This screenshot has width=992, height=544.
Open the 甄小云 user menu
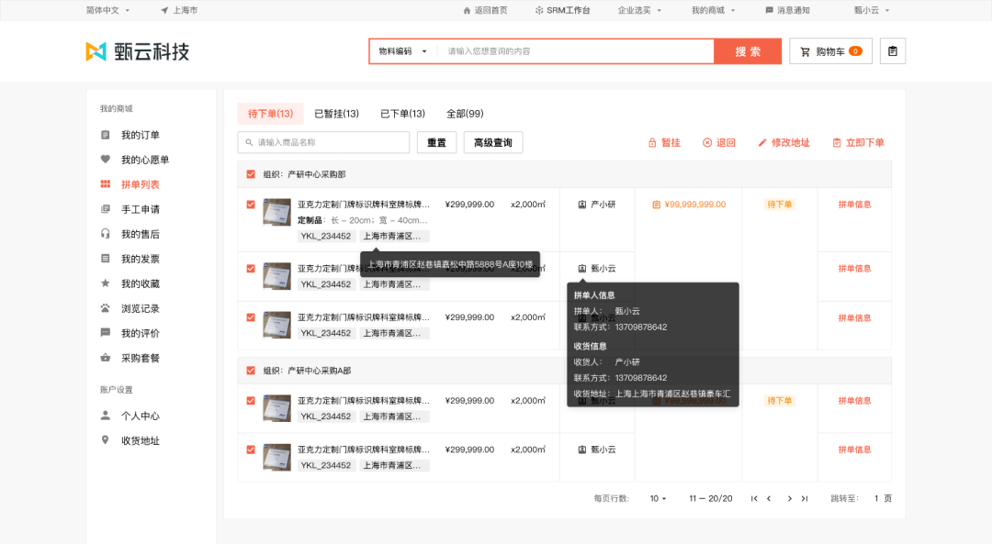pos(871,10)
